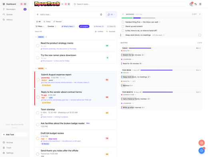Switch to the Newest view tab
Viewport: 208px width, 157px height.
pos(58,22)
